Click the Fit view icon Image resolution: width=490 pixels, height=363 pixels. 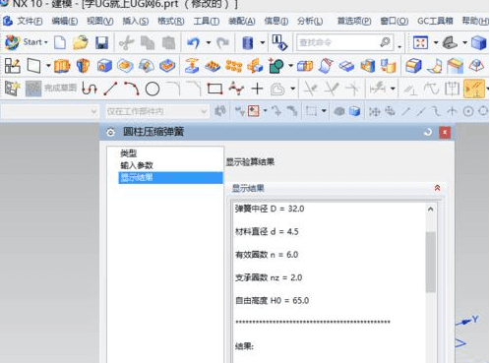420,42
